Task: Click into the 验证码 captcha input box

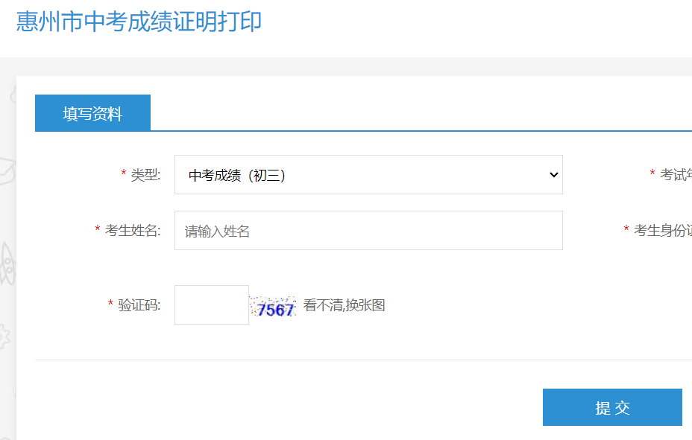Action: point(211,305)
